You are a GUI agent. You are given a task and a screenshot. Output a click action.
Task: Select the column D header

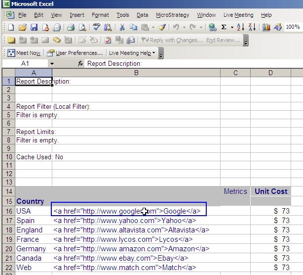tap(270, 73)
